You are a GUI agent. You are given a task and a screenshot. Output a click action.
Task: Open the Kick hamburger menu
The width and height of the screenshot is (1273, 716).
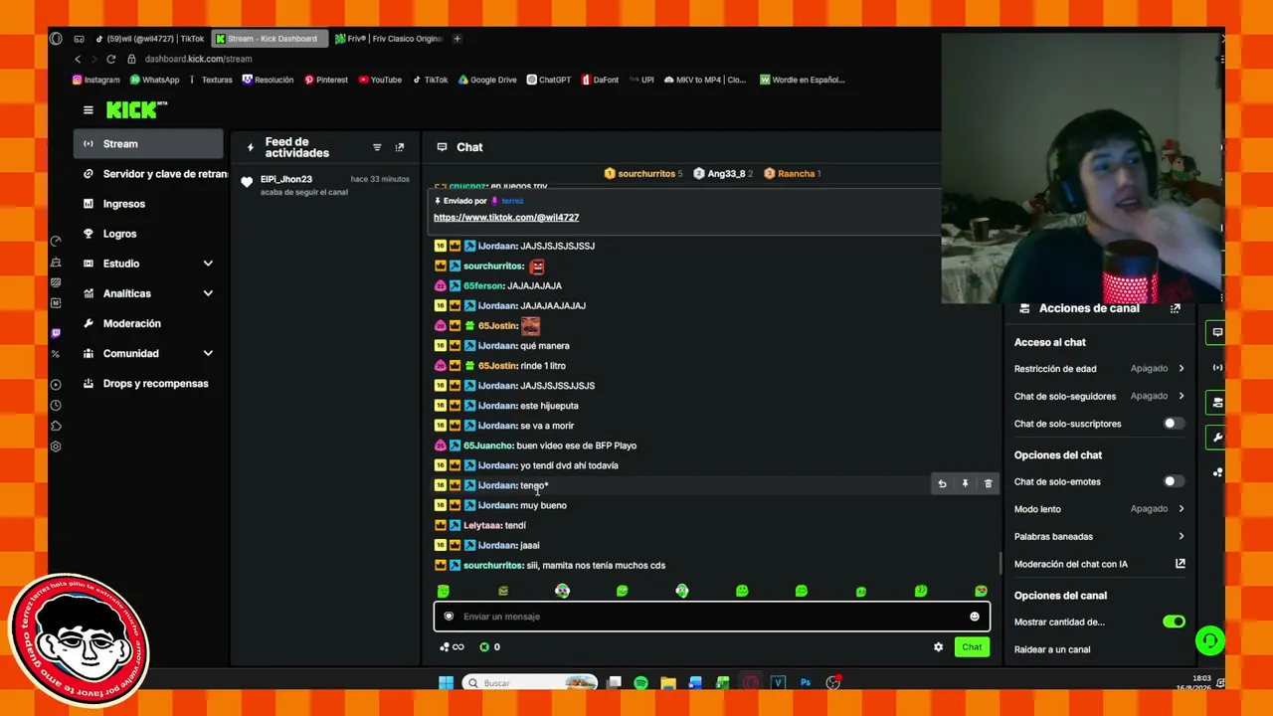pos(89,110)
